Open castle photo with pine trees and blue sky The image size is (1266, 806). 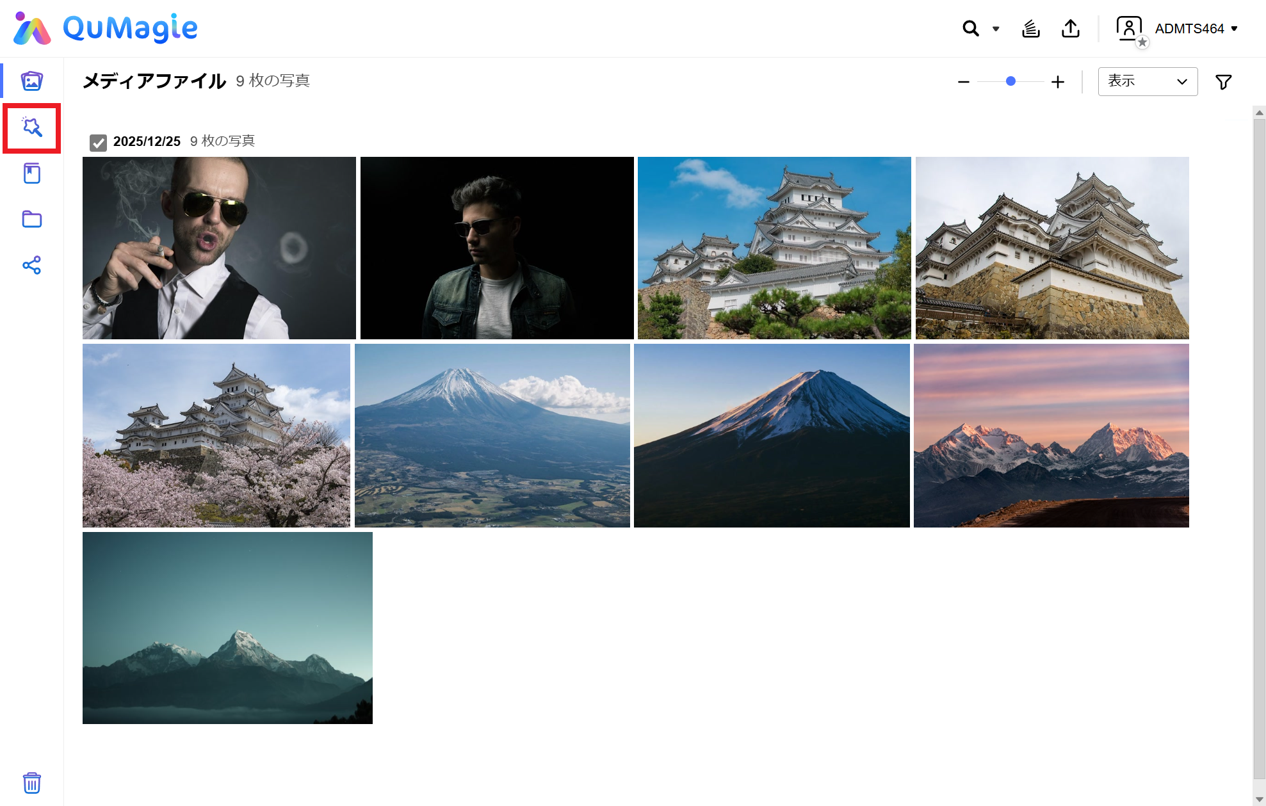(x=774, y=248)
